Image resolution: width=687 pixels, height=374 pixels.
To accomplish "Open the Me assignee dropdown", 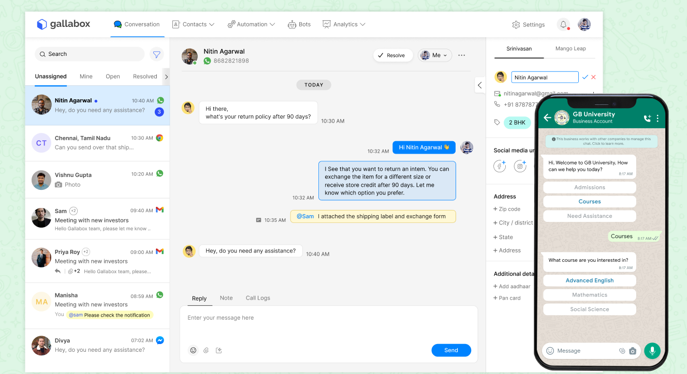I will tap(435, 55).
